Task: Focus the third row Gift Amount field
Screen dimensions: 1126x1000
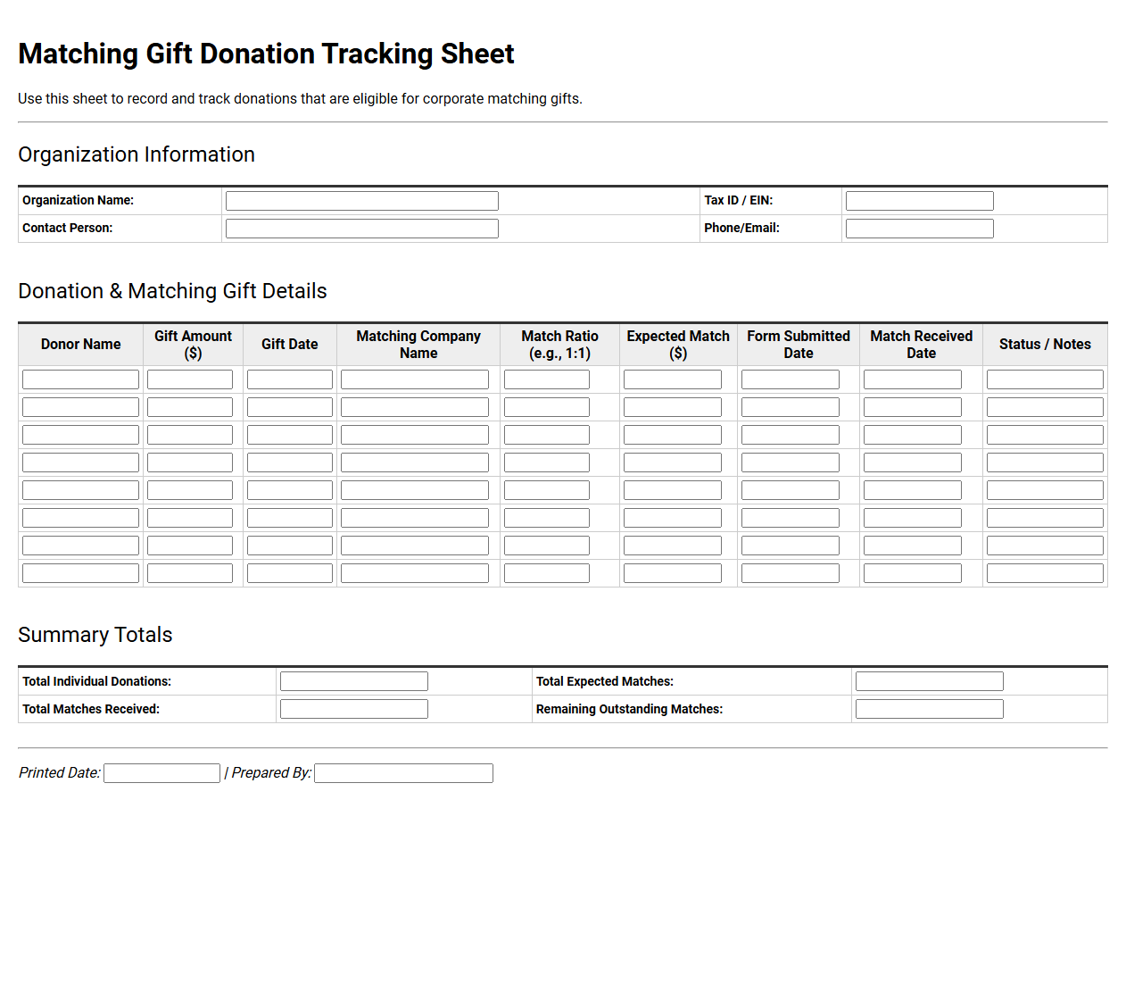Action: pyautogui.click(x=190, y=435)
